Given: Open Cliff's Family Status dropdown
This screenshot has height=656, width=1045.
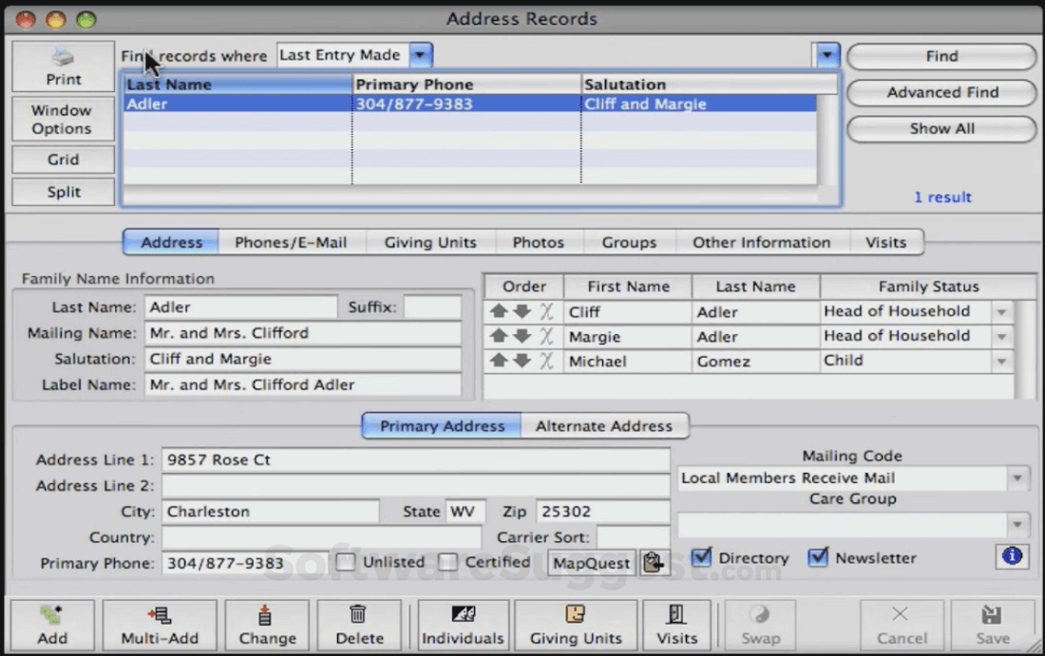Looking at the screenshot, I should (1004, 310).
